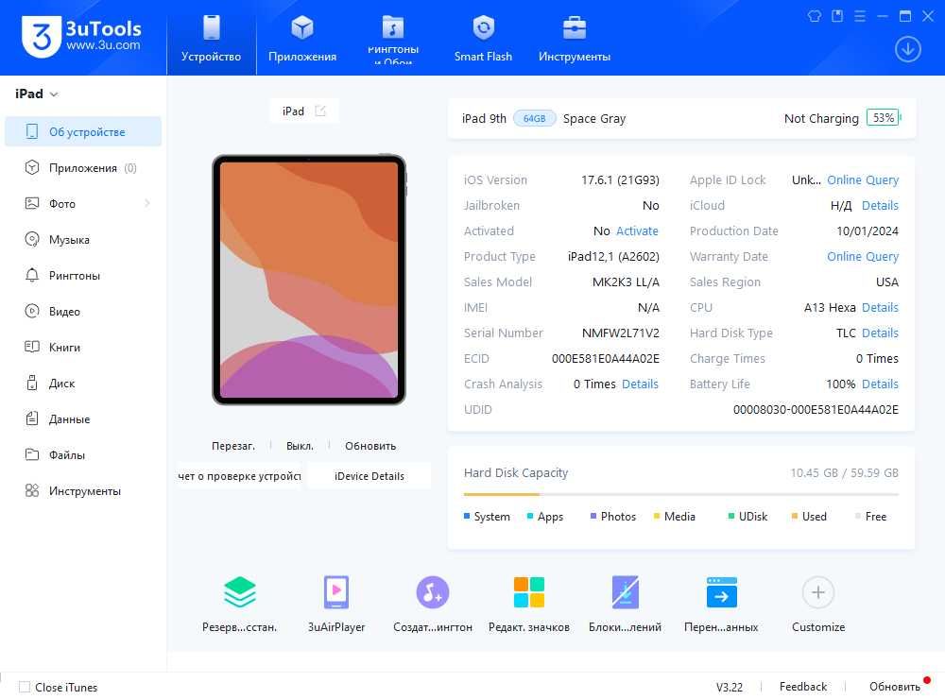Click the hamburger menu icon in title bar
The height and width of the screenshot is (700, 945).
coord(860,16)
